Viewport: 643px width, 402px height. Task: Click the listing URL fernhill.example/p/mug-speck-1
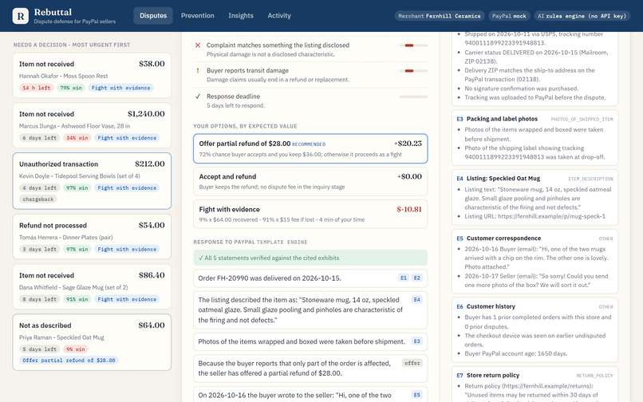(551, 216)
